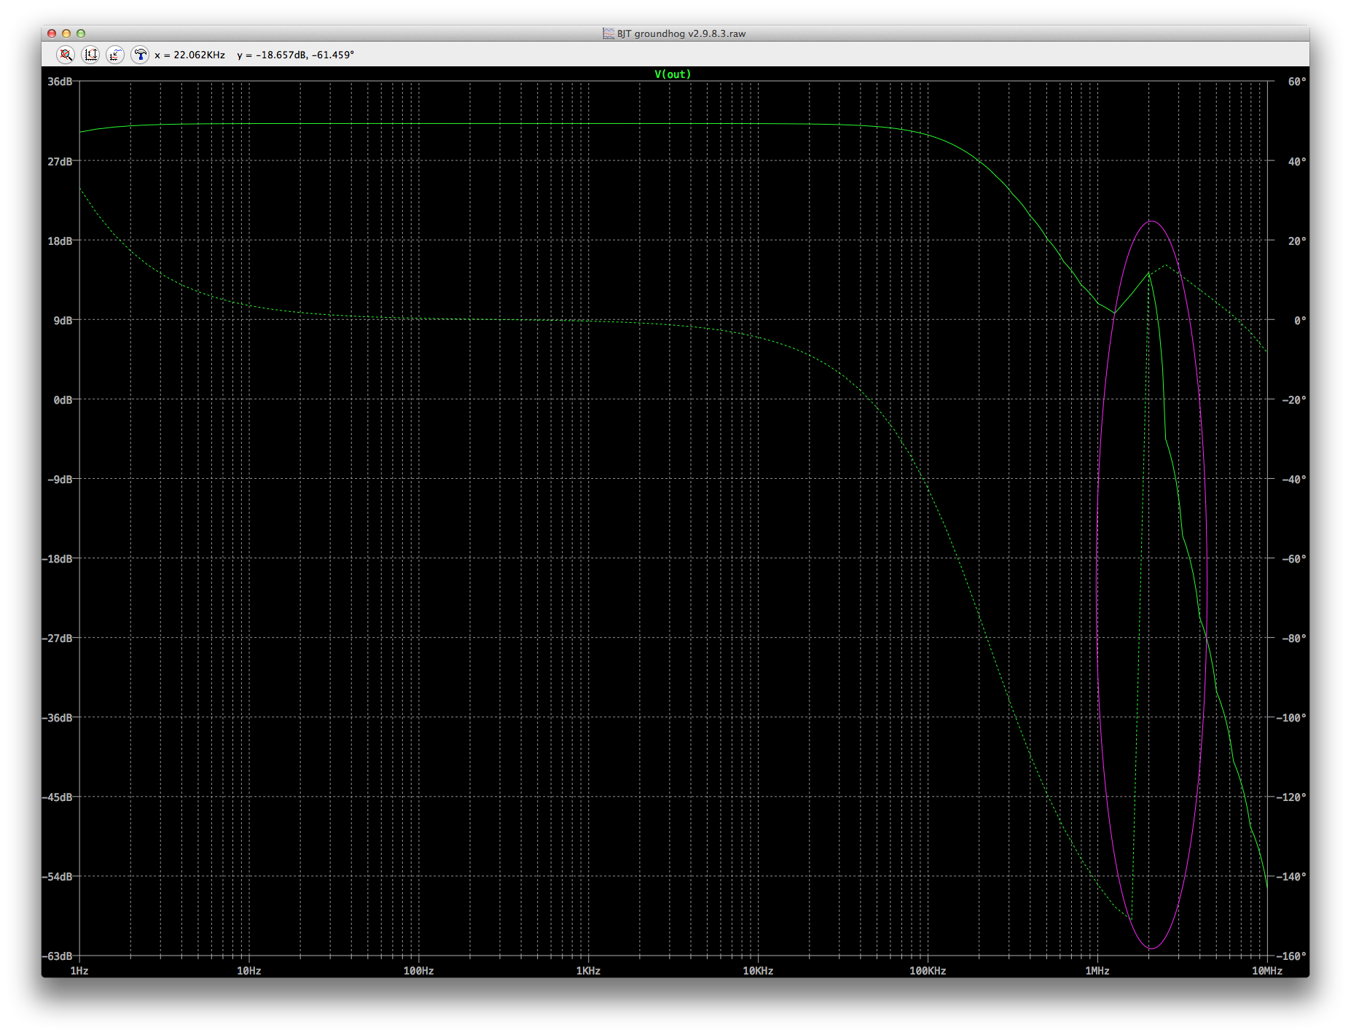1351x1035 pixels.
Task: Click the pick visible traces toolbar icon
Action: 115,55
